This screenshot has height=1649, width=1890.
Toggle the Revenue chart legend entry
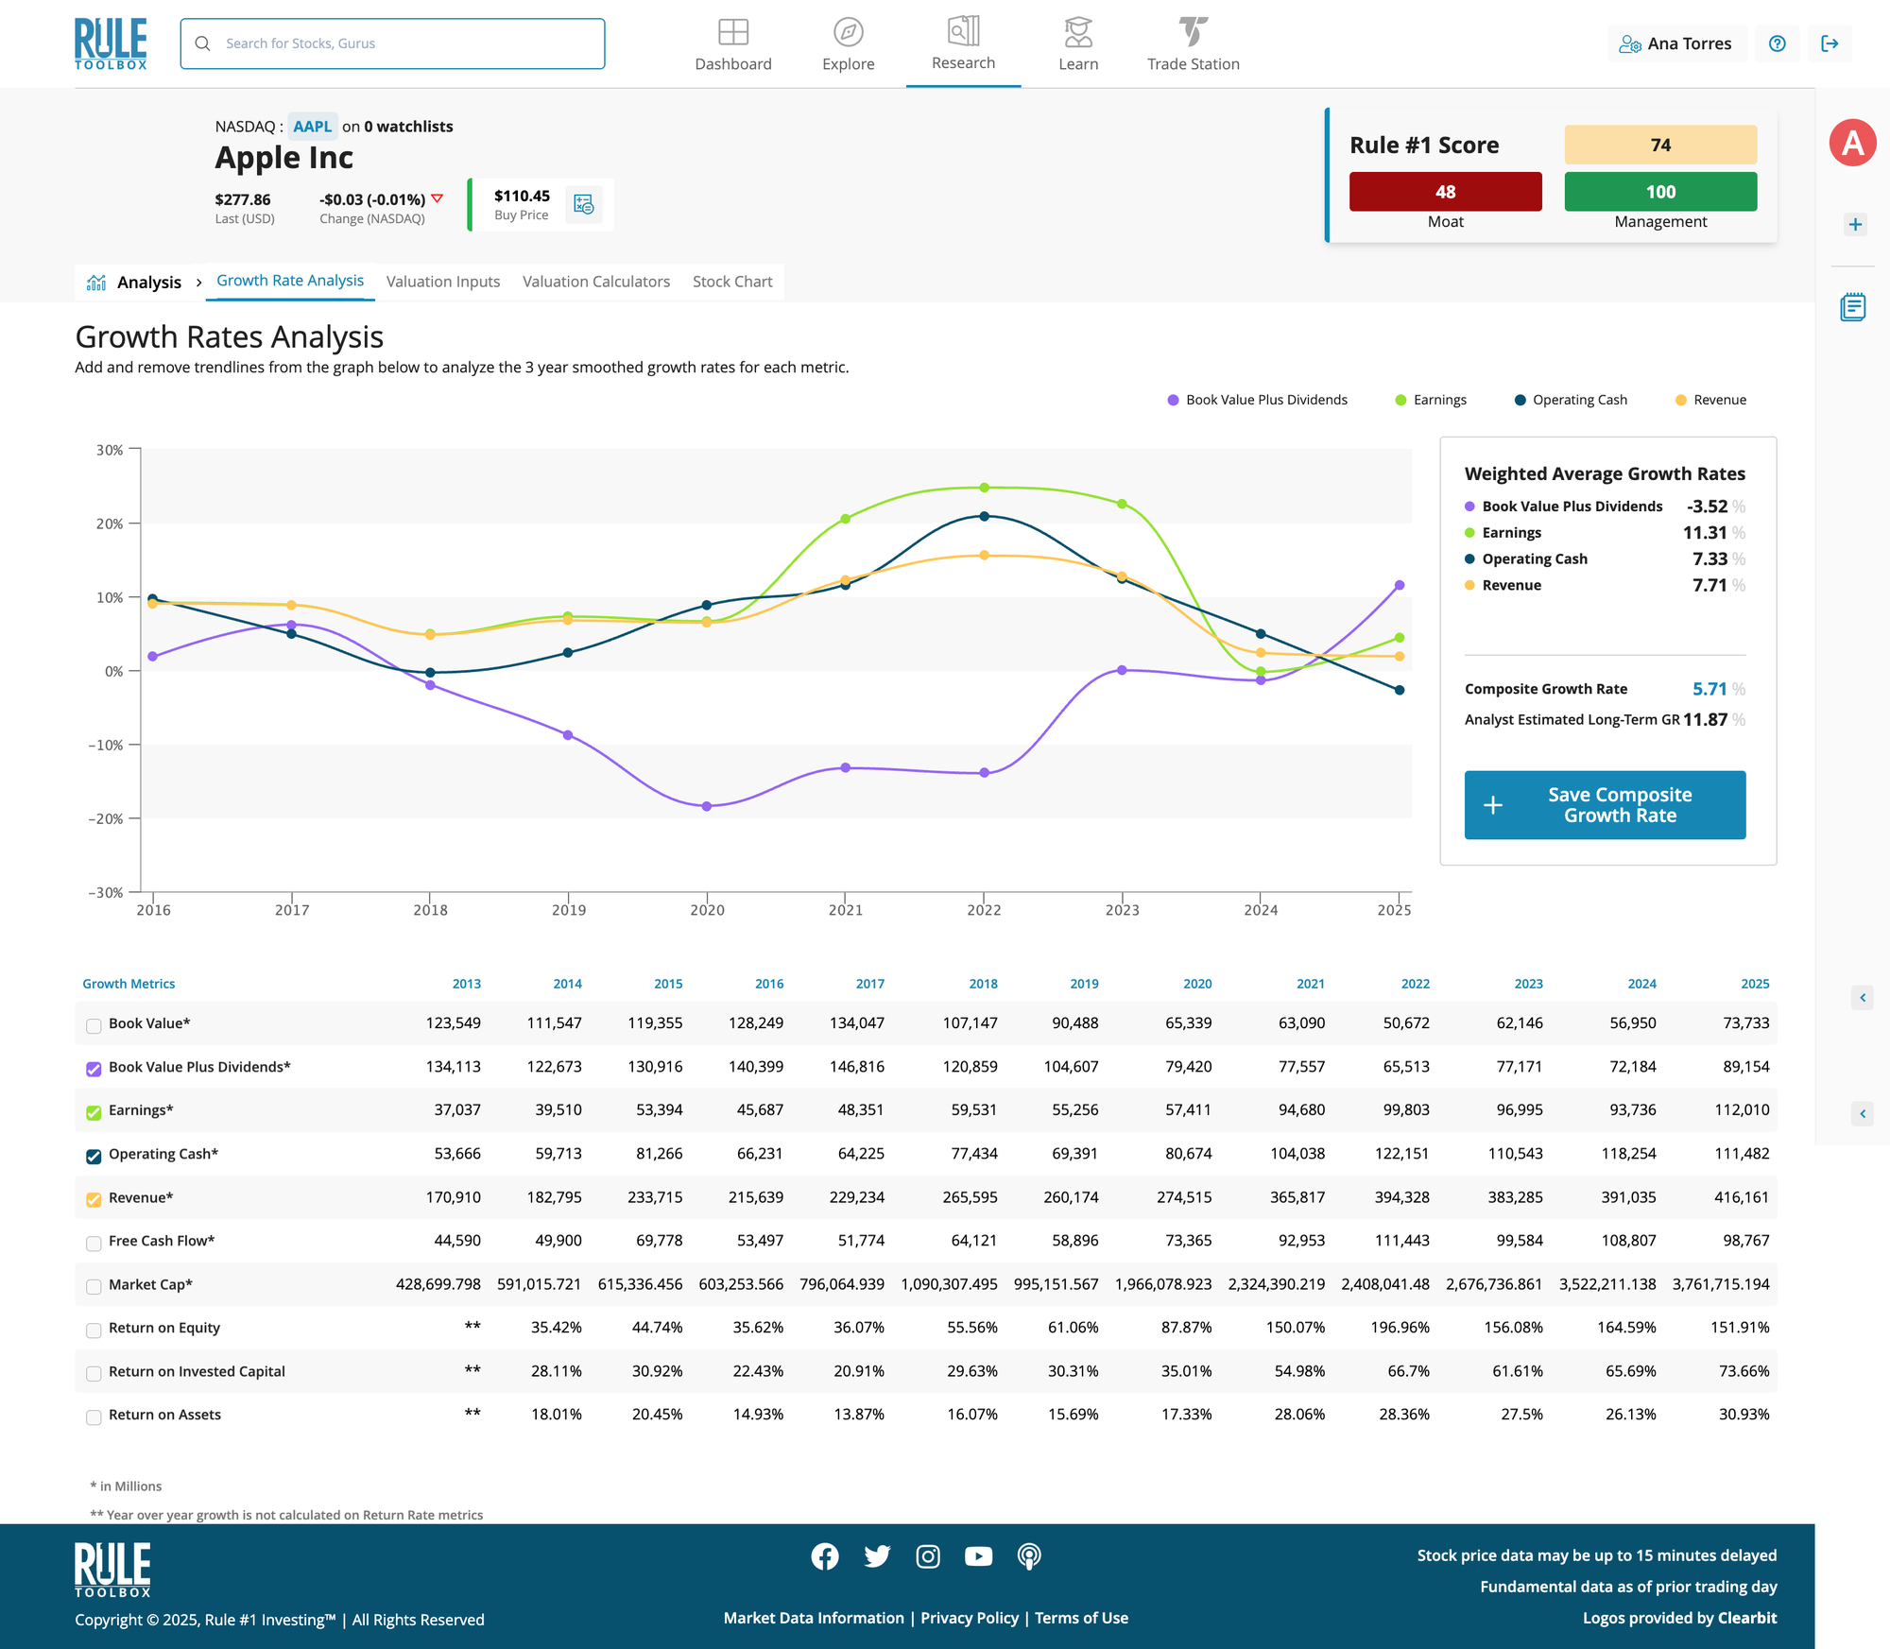click(1710, 400)
